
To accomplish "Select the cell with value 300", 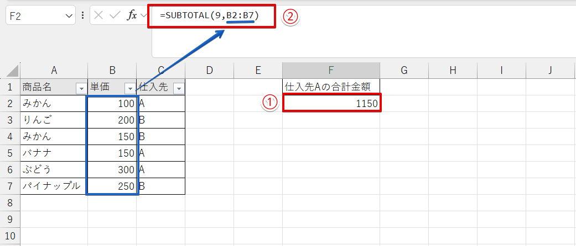I will pos(112,170).
